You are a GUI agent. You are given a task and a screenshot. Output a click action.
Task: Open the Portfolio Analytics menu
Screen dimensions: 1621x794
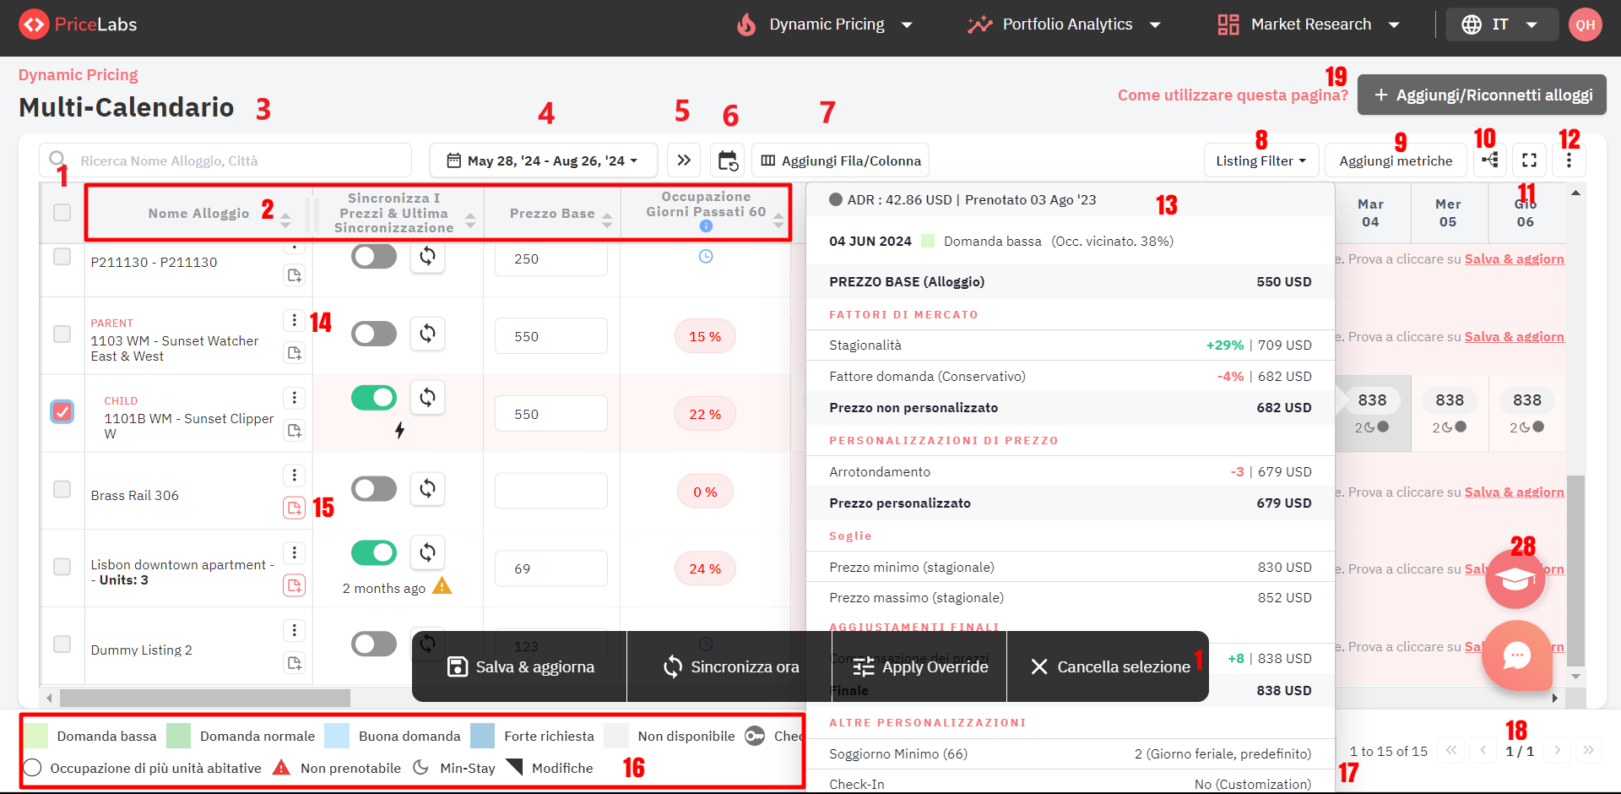[1065, 24]
